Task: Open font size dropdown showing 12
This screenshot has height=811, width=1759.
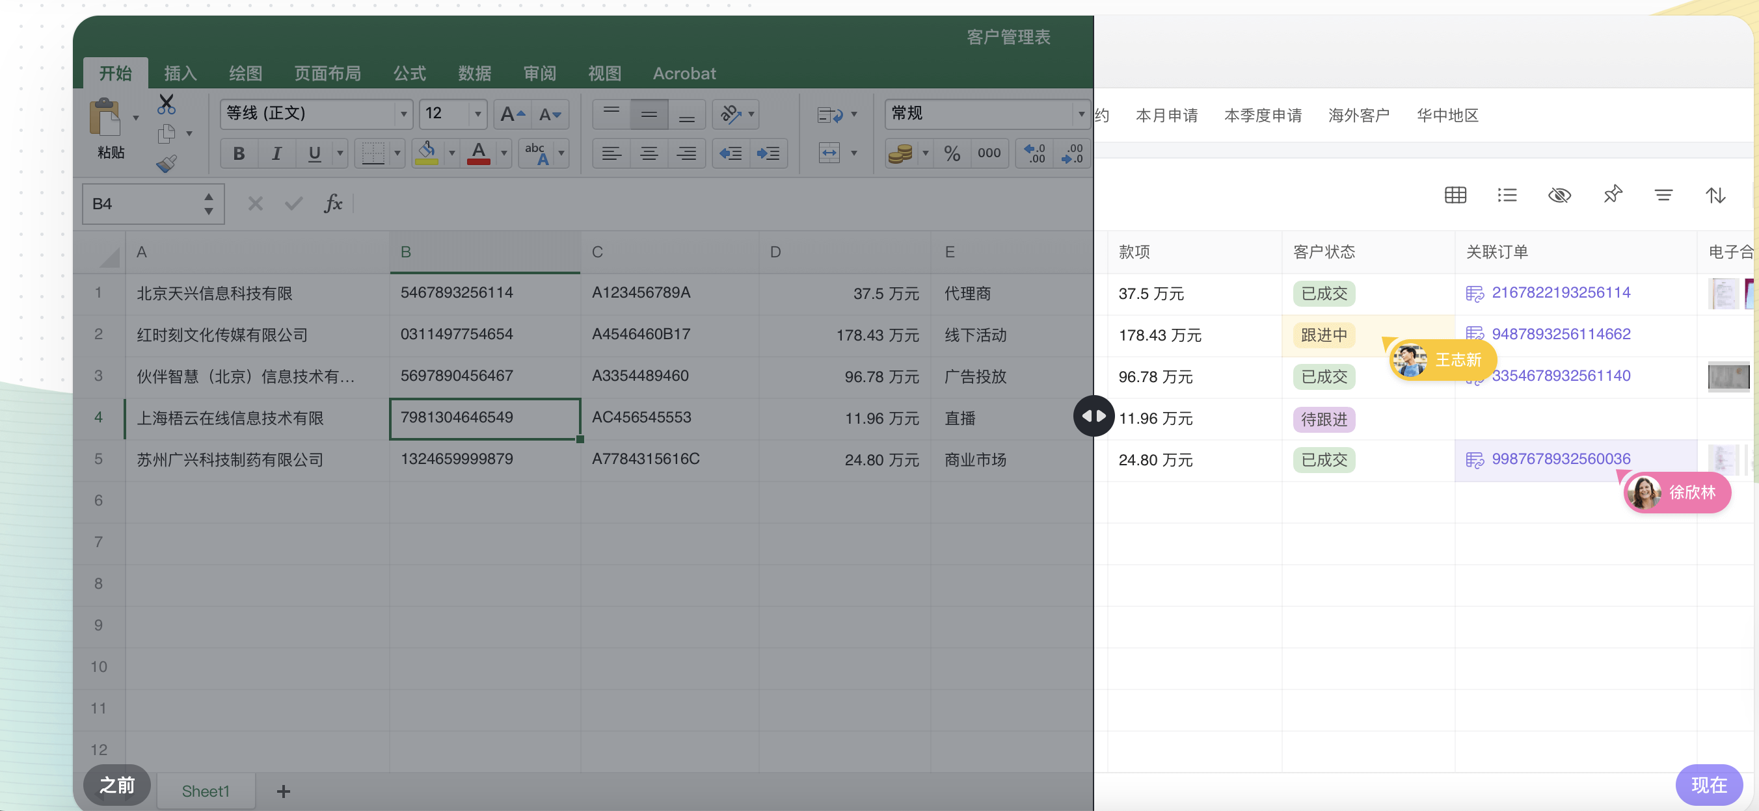Action: click(x=453, y=114)
